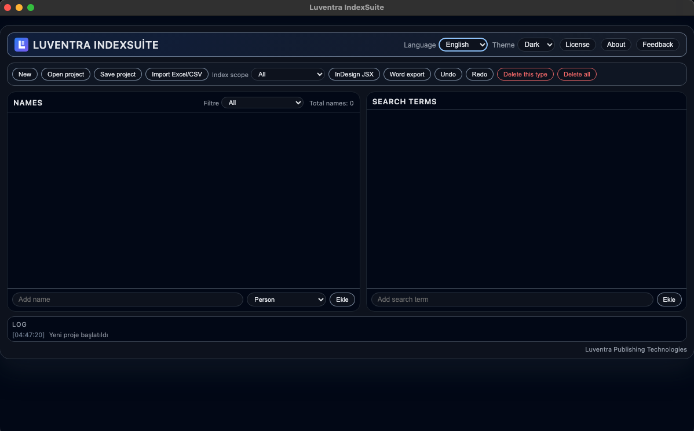The width and height of the screenshot is (694, 431).
Task: Import data from Excel/CSV
Action: click(x=177, y=74)
